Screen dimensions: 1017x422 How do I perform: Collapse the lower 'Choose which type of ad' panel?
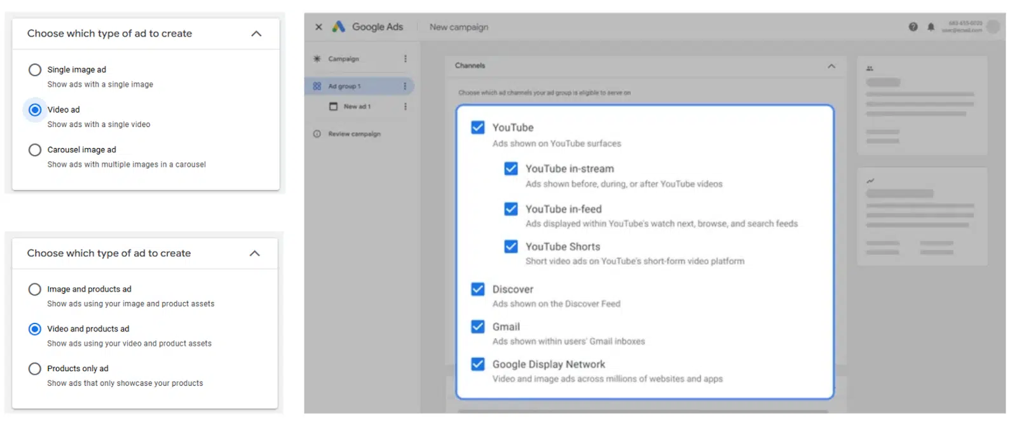(x=255, y=253)
